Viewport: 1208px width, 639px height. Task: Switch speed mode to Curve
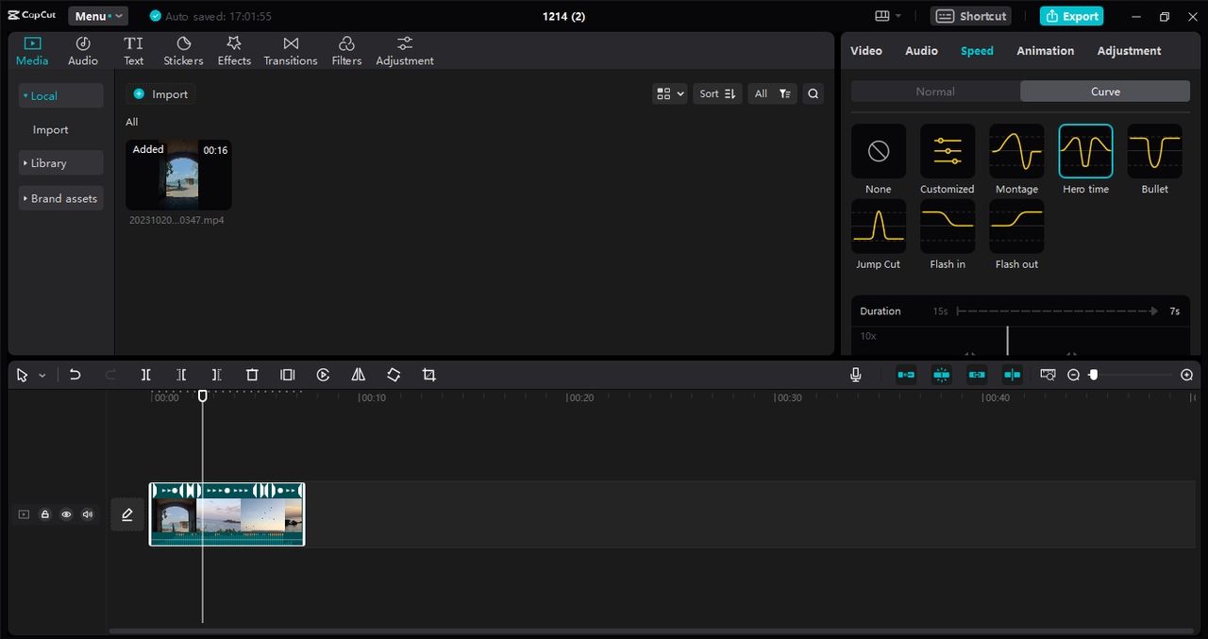click(x=1105, y=92)
